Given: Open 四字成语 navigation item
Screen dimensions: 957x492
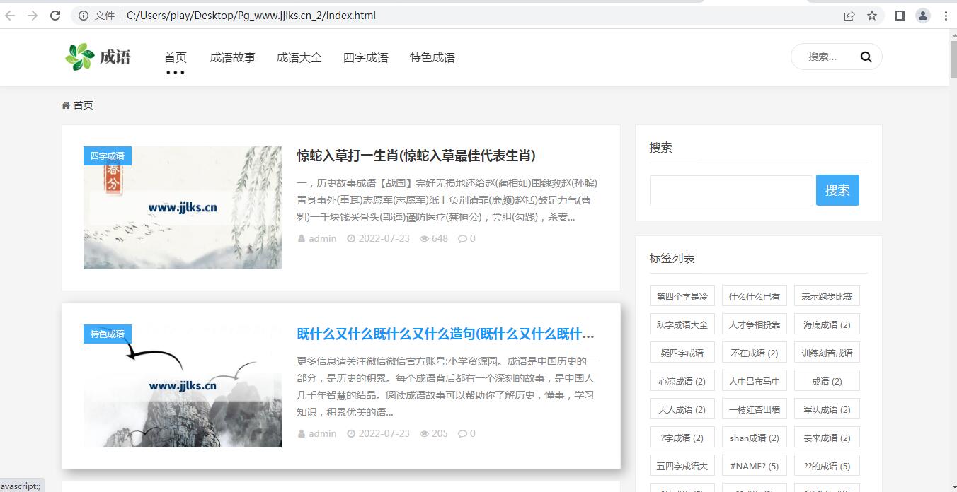Looking at the screenshot, I should pyautogui.click(x=365, y=58).
